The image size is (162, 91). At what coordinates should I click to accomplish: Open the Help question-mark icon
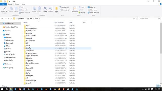tap(161, 4)
